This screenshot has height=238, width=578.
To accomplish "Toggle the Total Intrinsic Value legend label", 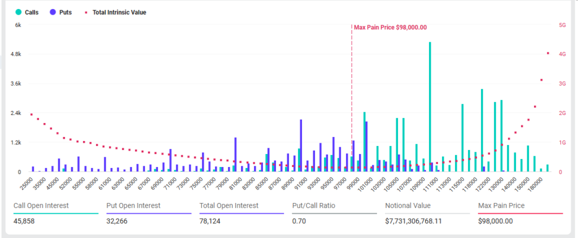I will click(119, 12).
